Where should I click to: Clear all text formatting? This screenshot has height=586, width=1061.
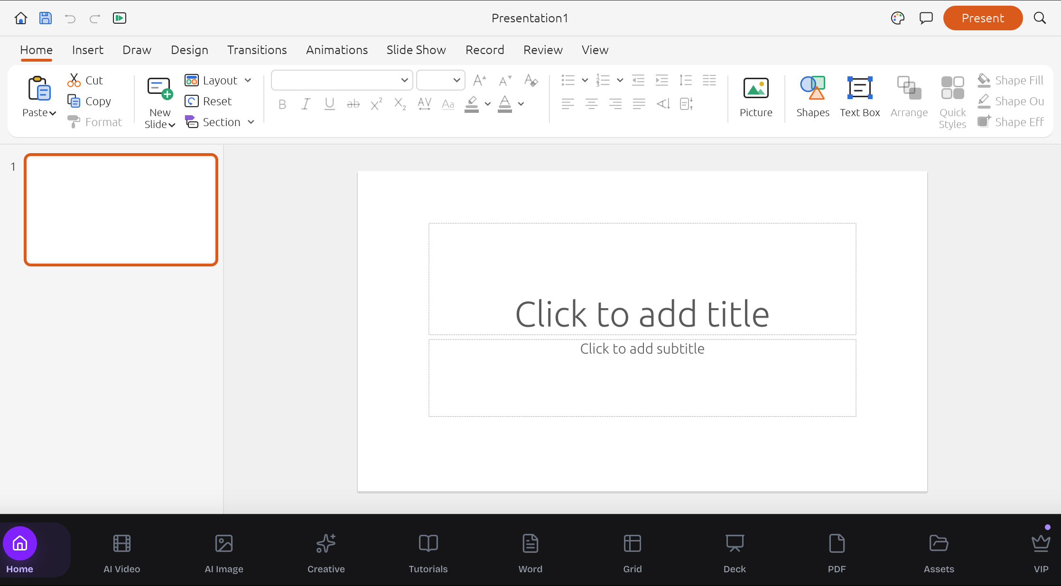(x=531, y=80)
